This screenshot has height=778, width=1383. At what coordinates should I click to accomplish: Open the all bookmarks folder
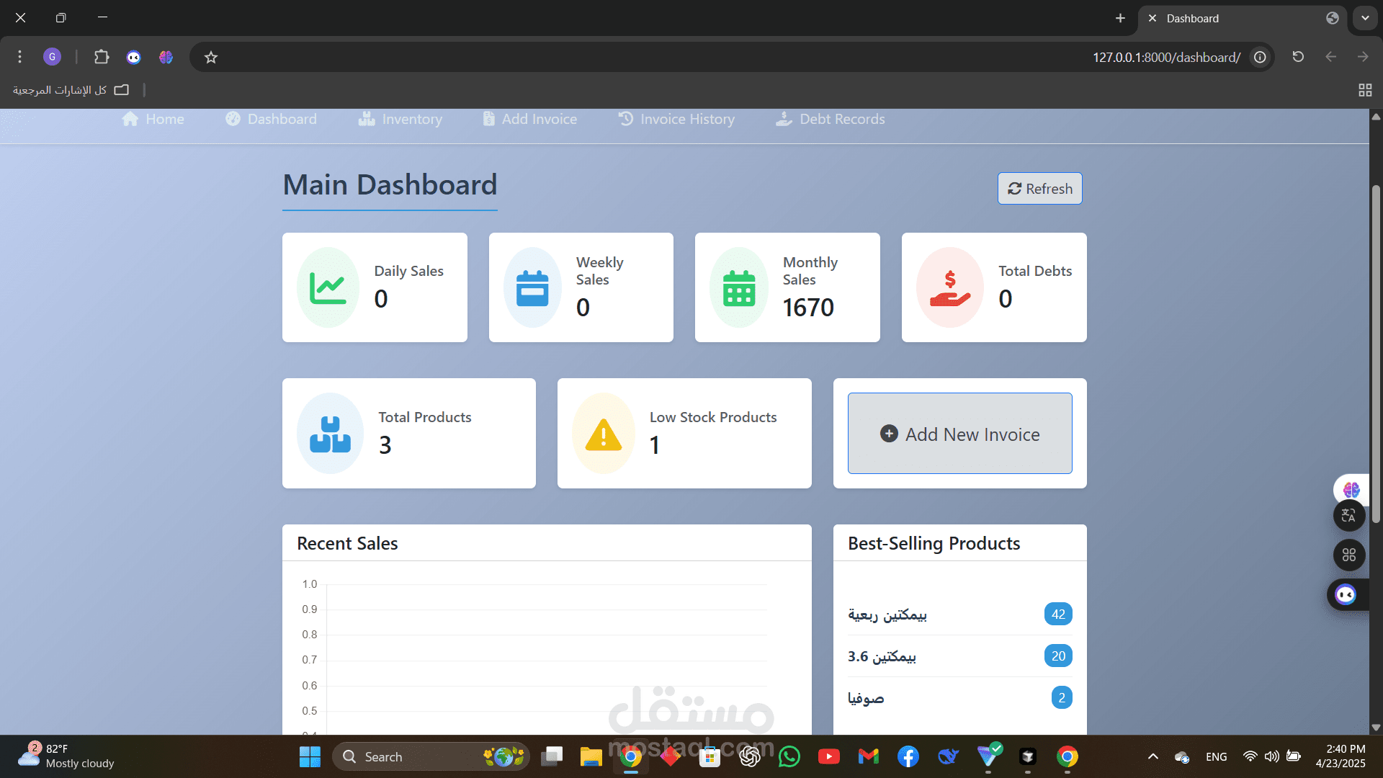pyautogui.click(x=71, y=89)
